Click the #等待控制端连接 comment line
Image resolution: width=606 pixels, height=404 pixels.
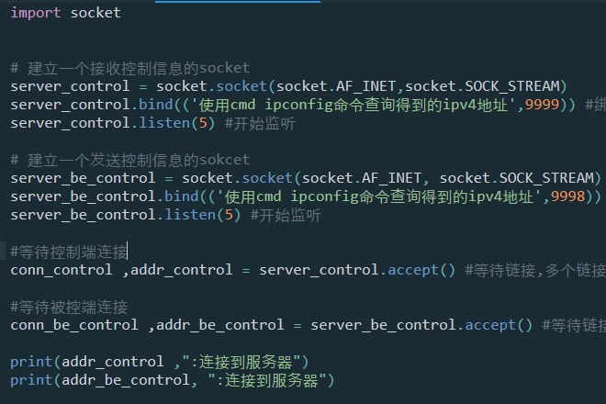pyautogui.click(x=69, y=252)
